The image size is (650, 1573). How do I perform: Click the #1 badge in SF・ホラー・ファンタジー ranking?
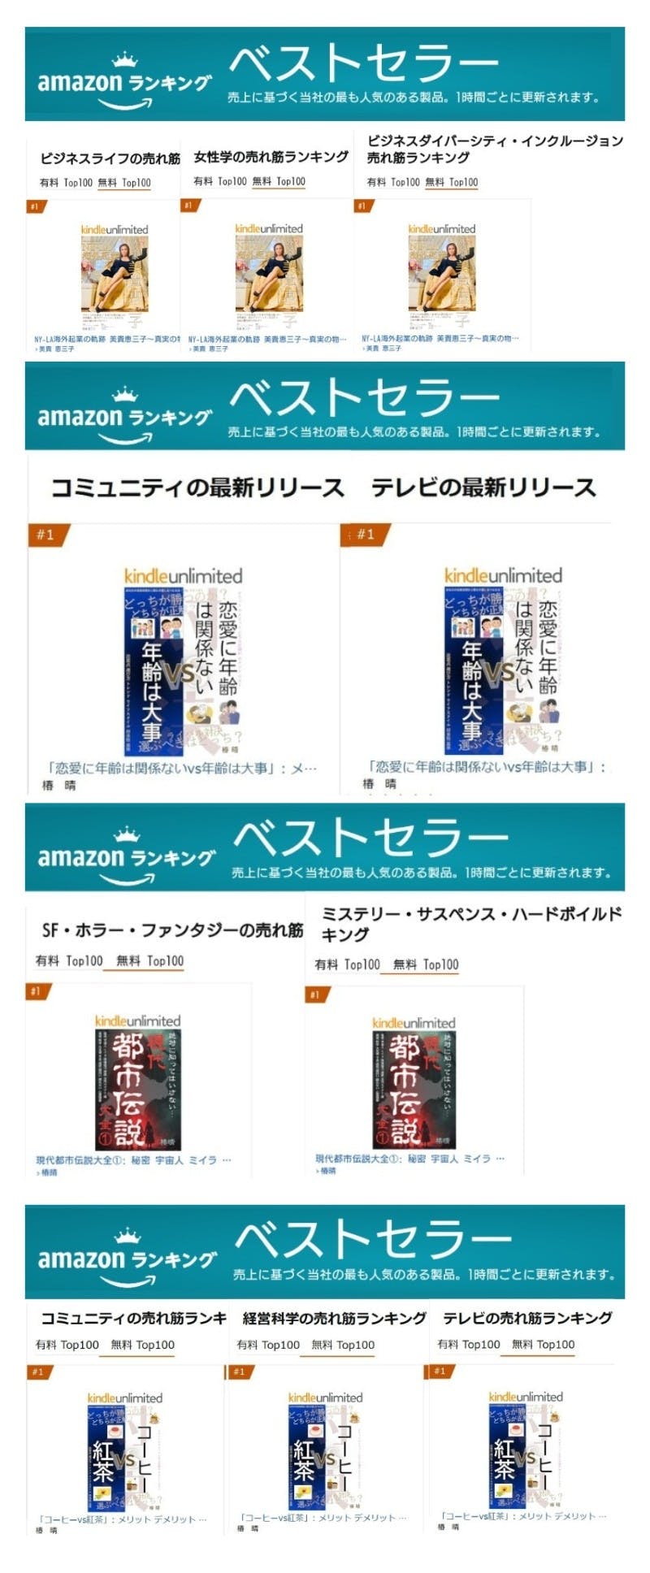coord(38,991)
